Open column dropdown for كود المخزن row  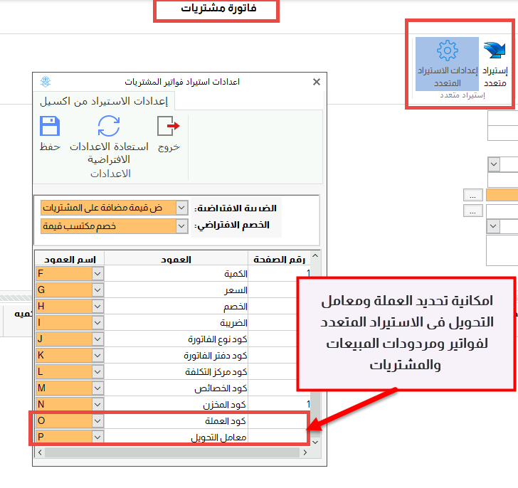(x=97, y=404)
